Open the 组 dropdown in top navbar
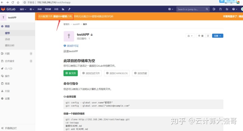 click(x=32, y=9)
